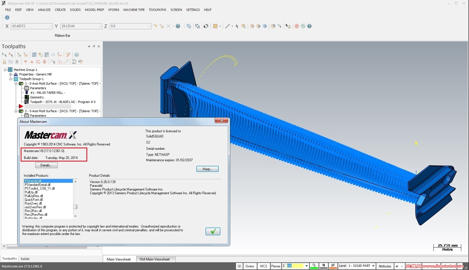Open the ANALYZE menu

pyautogui.click(x=44, y=10)
